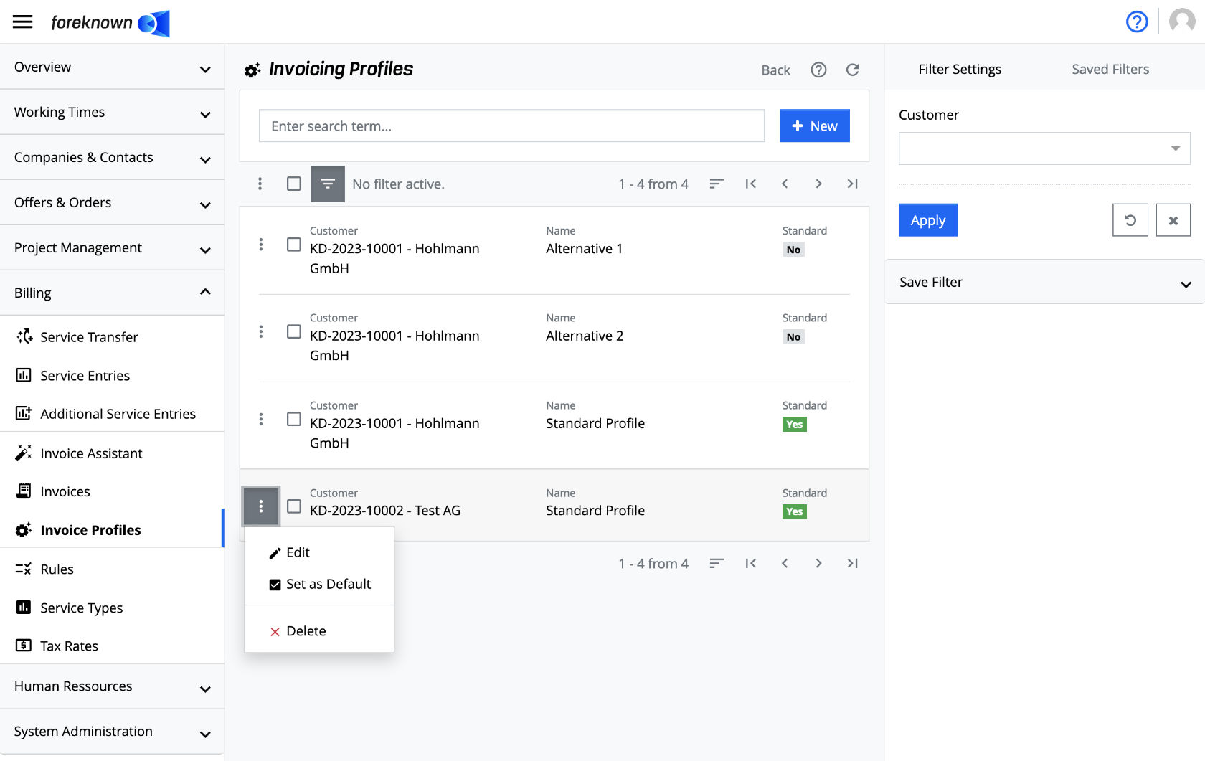The image size is (1205, 761).
Task: Open the blue help icon in header
Action: [x=1137, y=22]
